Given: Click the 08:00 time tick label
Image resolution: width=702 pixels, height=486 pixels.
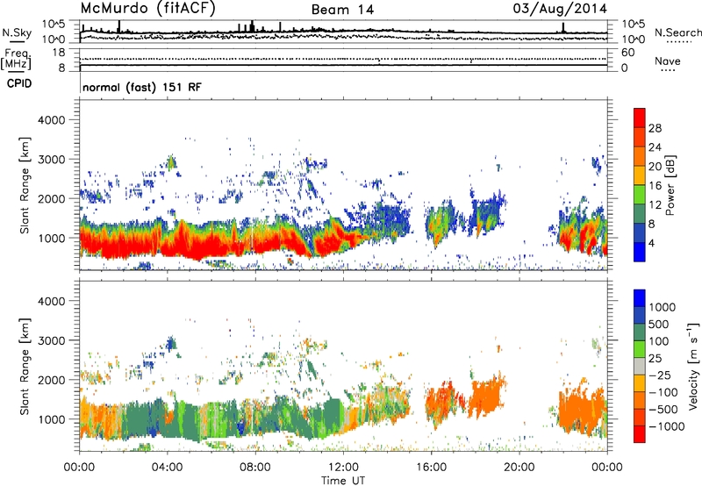Looking at the screenshot, I should pos(254,468).
